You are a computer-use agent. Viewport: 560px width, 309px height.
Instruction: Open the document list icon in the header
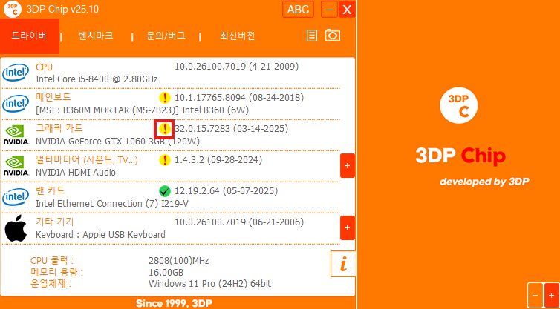tap(312, 36)
